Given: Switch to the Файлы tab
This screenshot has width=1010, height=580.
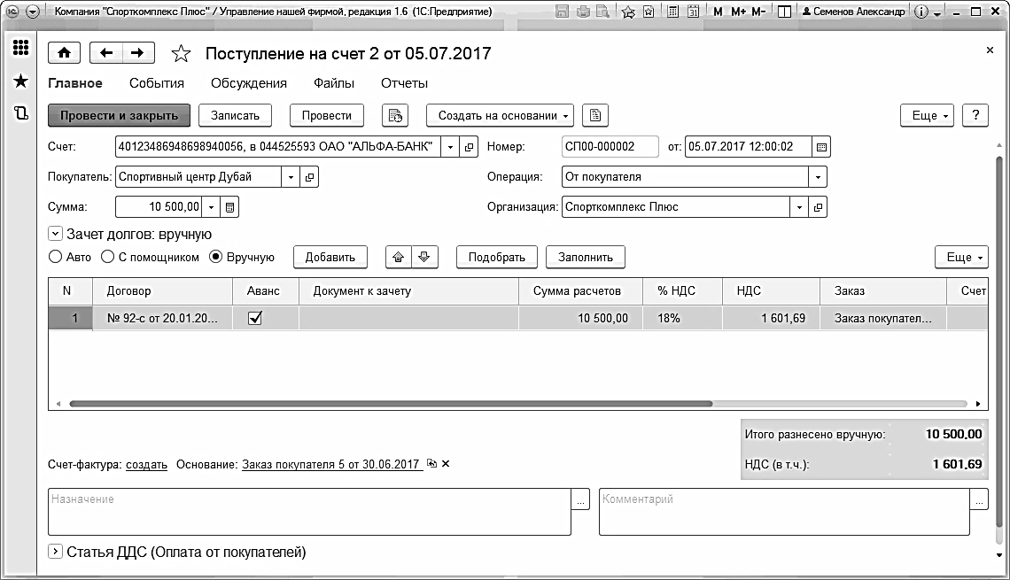Looking at the screenshot, I should [334, 83].
